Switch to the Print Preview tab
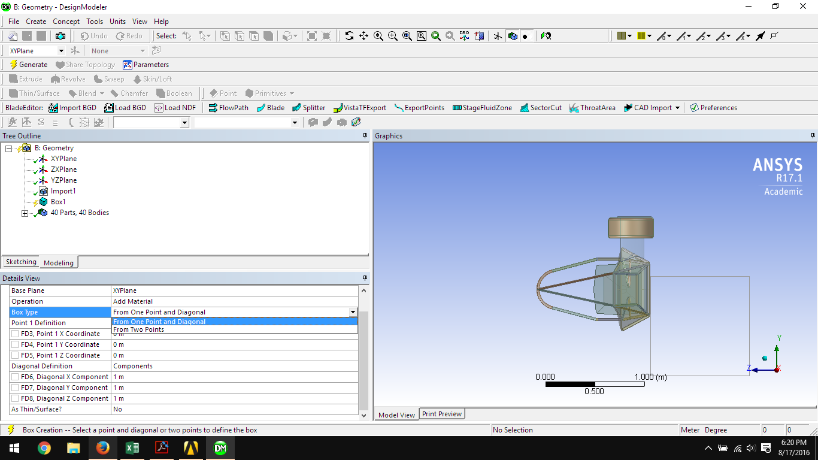 tap(442, 414)
